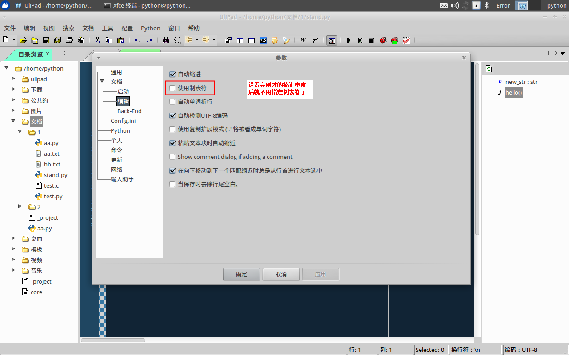Expand folder 2 in directory tree
The width and height of the screenshot is (569, 355).
click(x=20, y=207)
